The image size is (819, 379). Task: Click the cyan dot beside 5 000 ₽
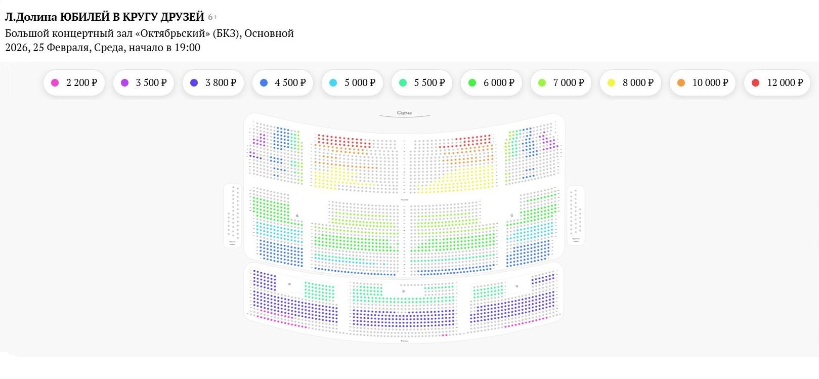[333, 82]
